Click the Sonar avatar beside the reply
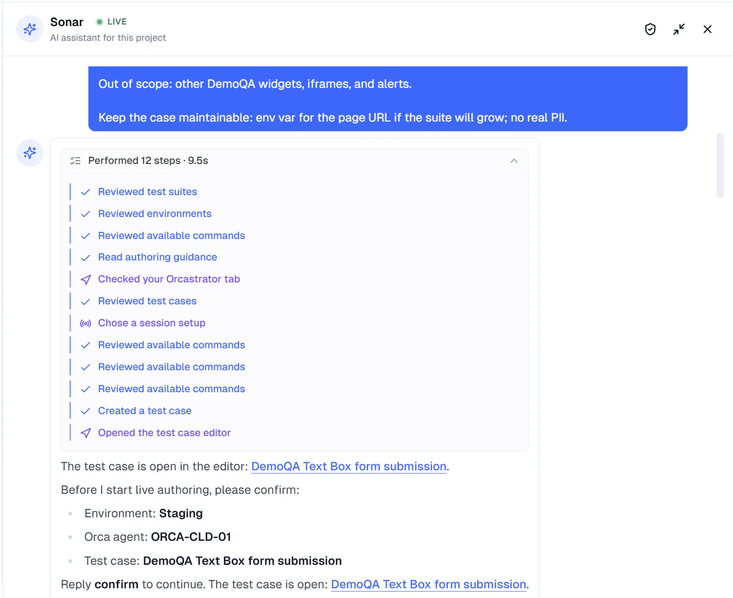The width and height of the screenshot is (733, 598). [30, 153]
